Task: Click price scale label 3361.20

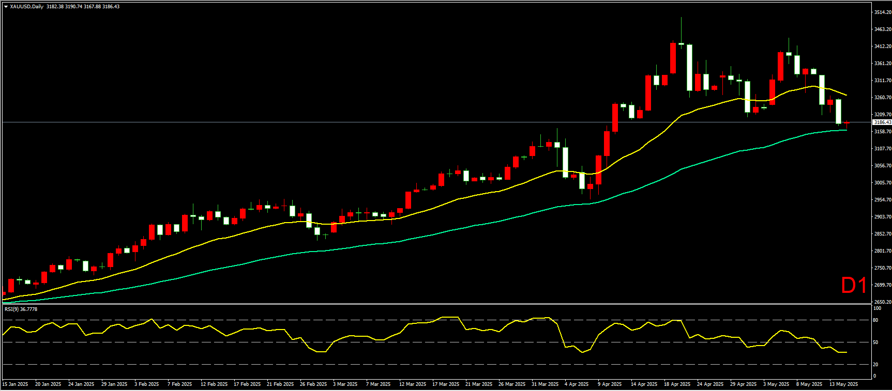Action: pyautogui.click(x=883, y=64)
